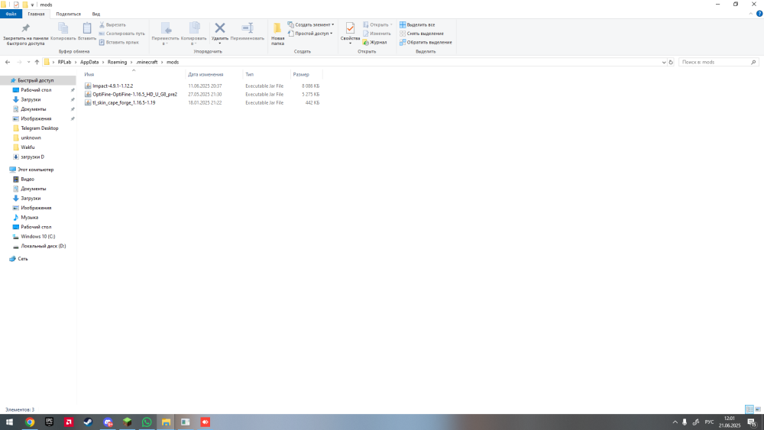The image size is (764, 430).
Task: Click Select none (Снять выделение)
Action: (422, 34)
